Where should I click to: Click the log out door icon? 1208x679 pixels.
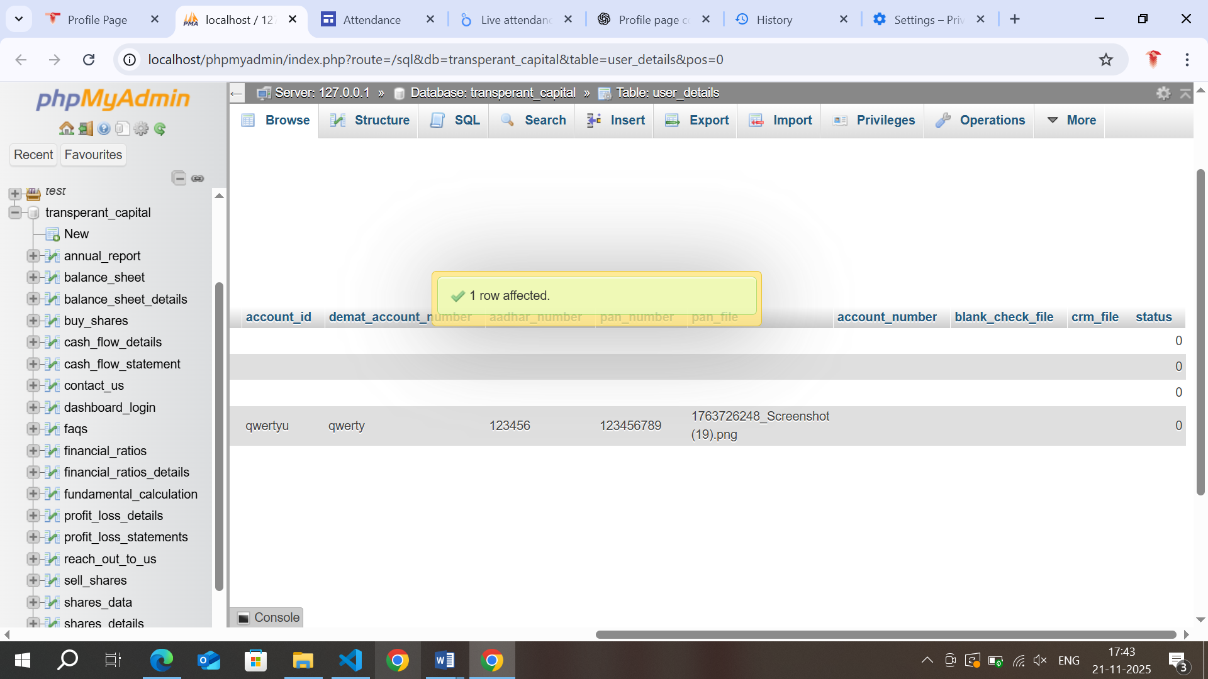tap(86, 129)
